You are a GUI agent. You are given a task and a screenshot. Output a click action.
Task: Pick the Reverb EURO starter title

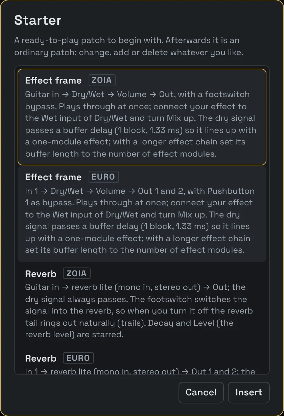(x=41, y=359)
